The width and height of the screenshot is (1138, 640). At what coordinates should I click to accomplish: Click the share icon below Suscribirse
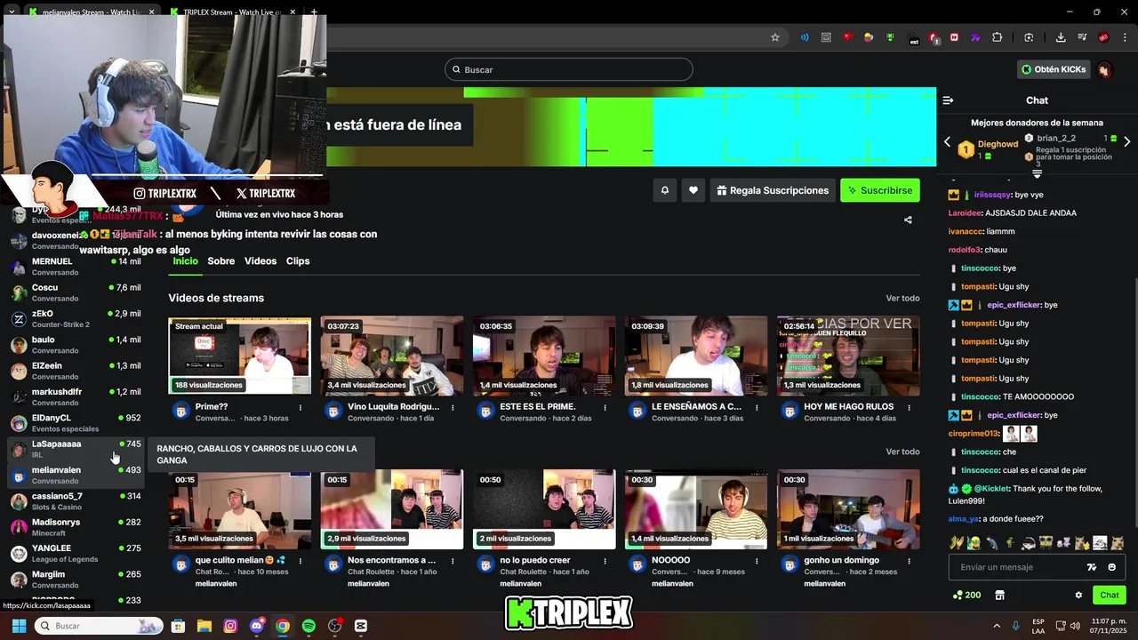click(x=908, y=220)
